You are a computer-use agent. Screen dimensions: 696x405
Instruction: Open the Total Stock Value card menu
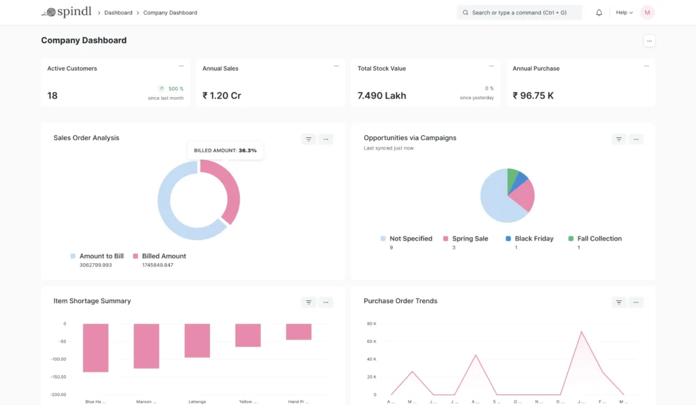pyautogui.click(x=491, y=66)
